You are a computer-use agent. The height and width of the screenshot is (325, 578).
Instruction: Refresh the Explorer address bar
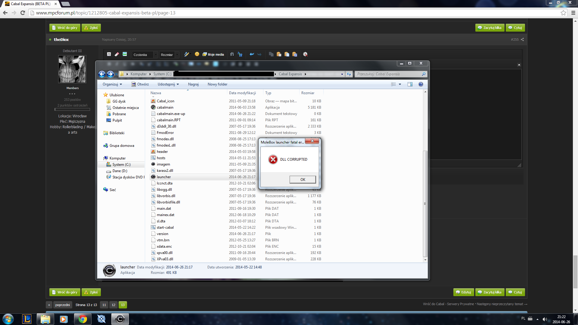(x=349, y=74)
